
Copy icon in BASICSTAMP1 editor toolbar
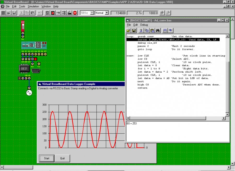(146, 31)
